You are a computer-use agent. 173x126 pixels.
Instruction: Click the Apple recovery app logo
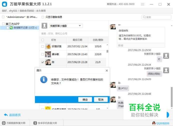4,4
